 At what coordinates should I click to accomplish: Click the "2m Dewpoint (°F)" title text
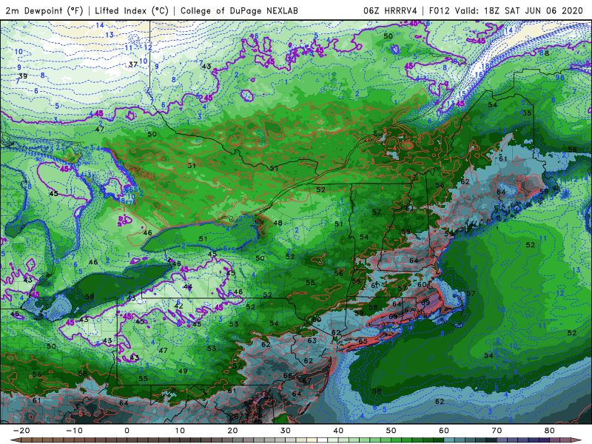click(44, 10)
